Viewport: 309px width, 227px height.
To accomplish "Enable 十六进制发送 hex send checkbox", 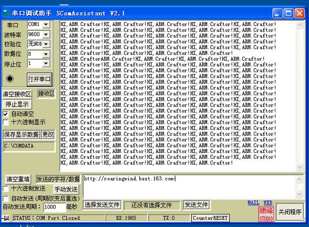I will point(6,189).
